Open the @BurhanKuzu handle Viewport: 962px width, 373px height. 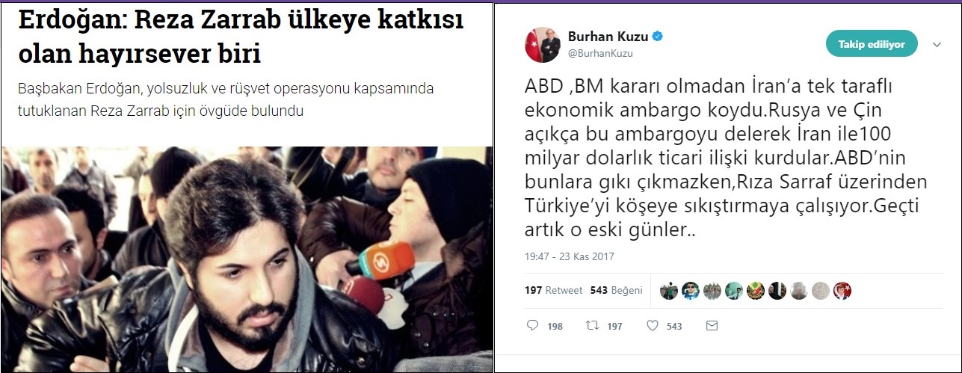[601, 54]
